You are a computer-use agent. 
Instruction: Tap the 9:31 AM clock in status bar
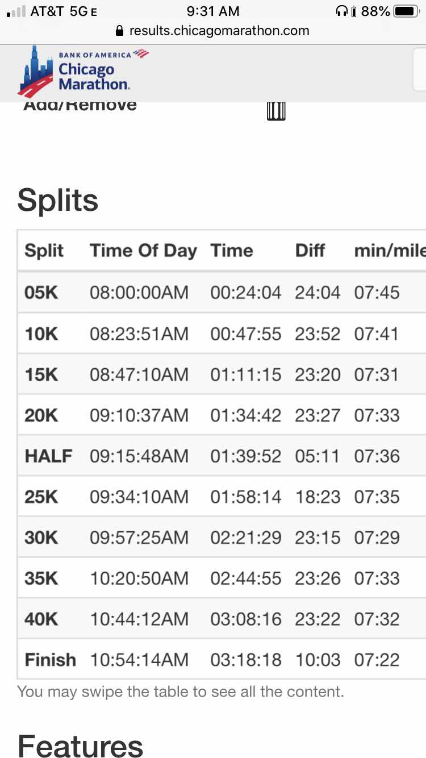(213, 11)
